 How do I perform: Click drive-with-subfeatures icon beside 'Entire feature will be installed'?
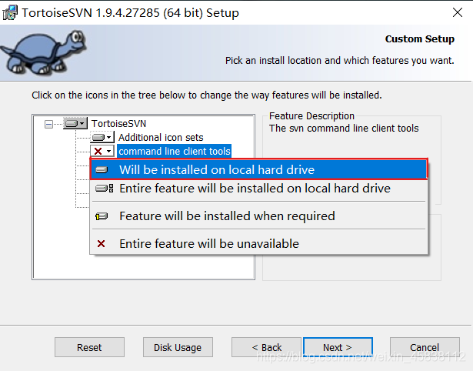tap(105, 189)
